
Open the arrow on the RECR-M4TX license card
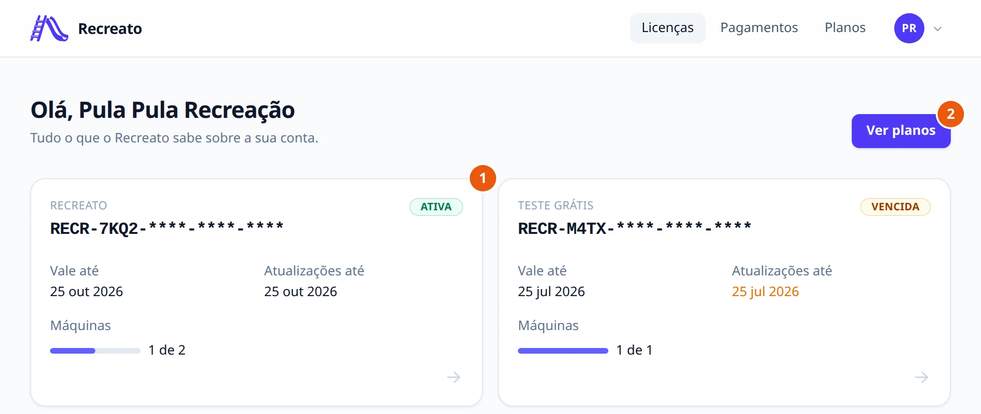(922, 377)
